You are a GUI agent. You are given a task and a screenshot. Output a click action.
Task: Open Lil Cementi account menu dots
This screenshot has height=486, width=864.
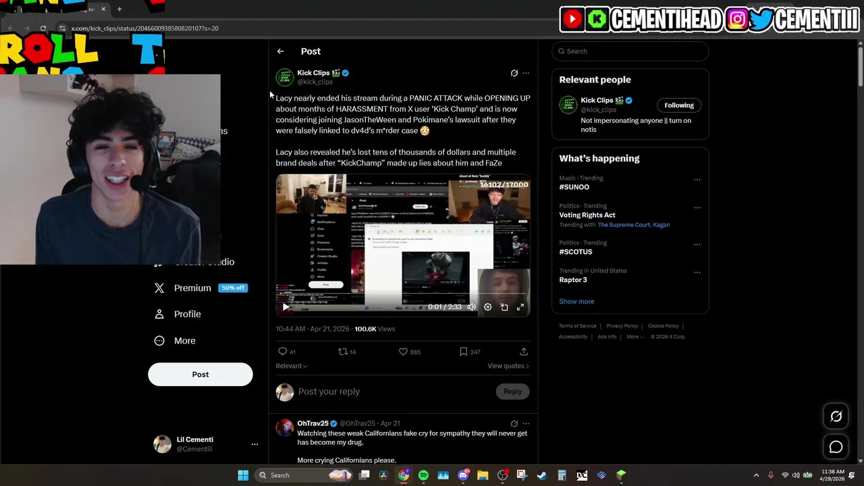(254, 444)
